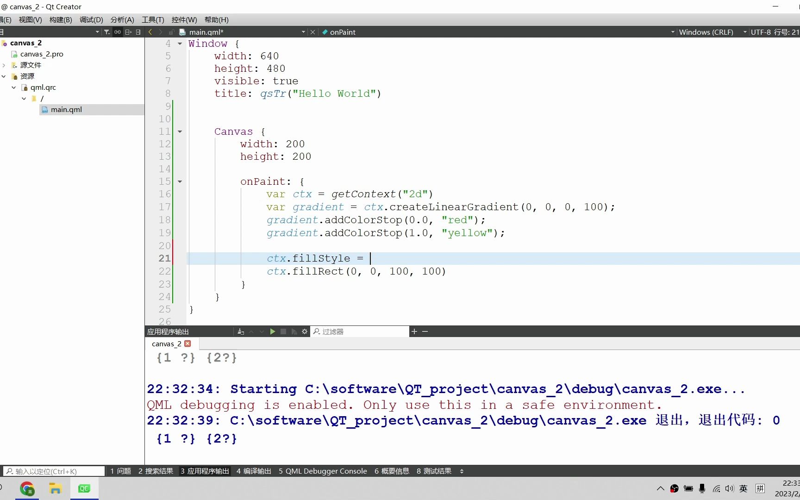Open network status in system tray
The height and width of the screenshot is (500, 800).
[716, 488]
